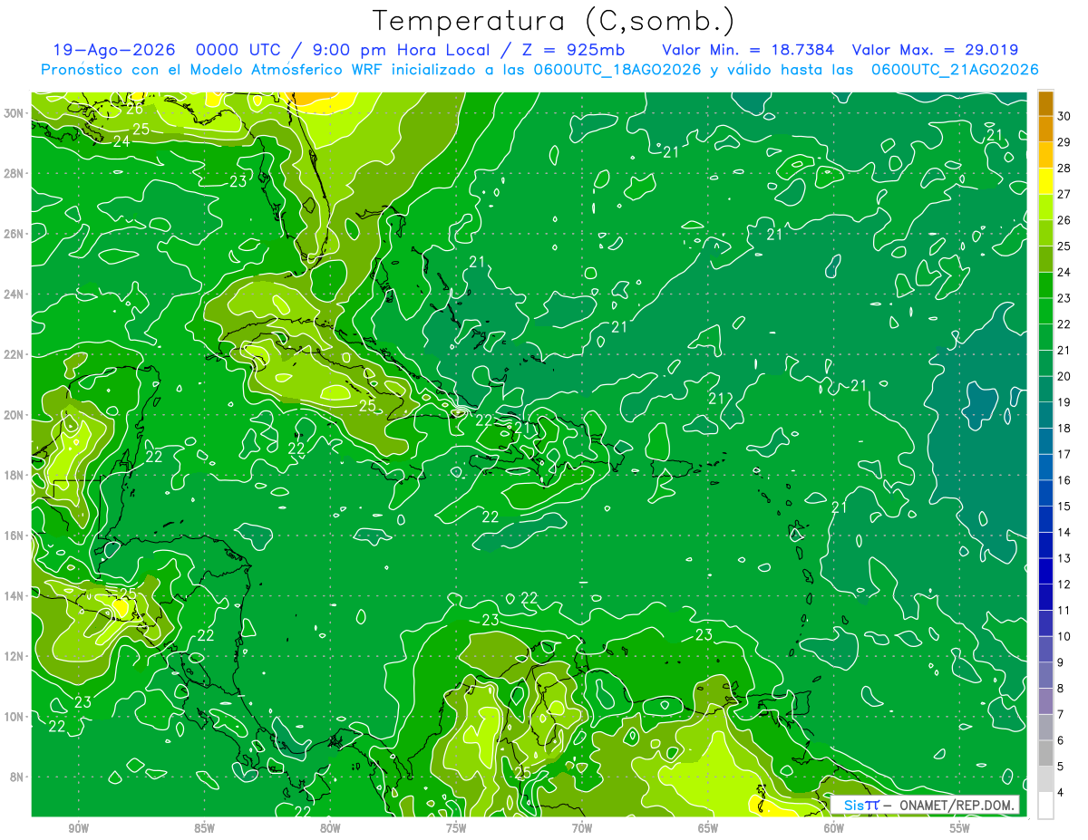1088x840 pixels.
Task: Click the "26N" latitude axis label
Action: (15, 234)
